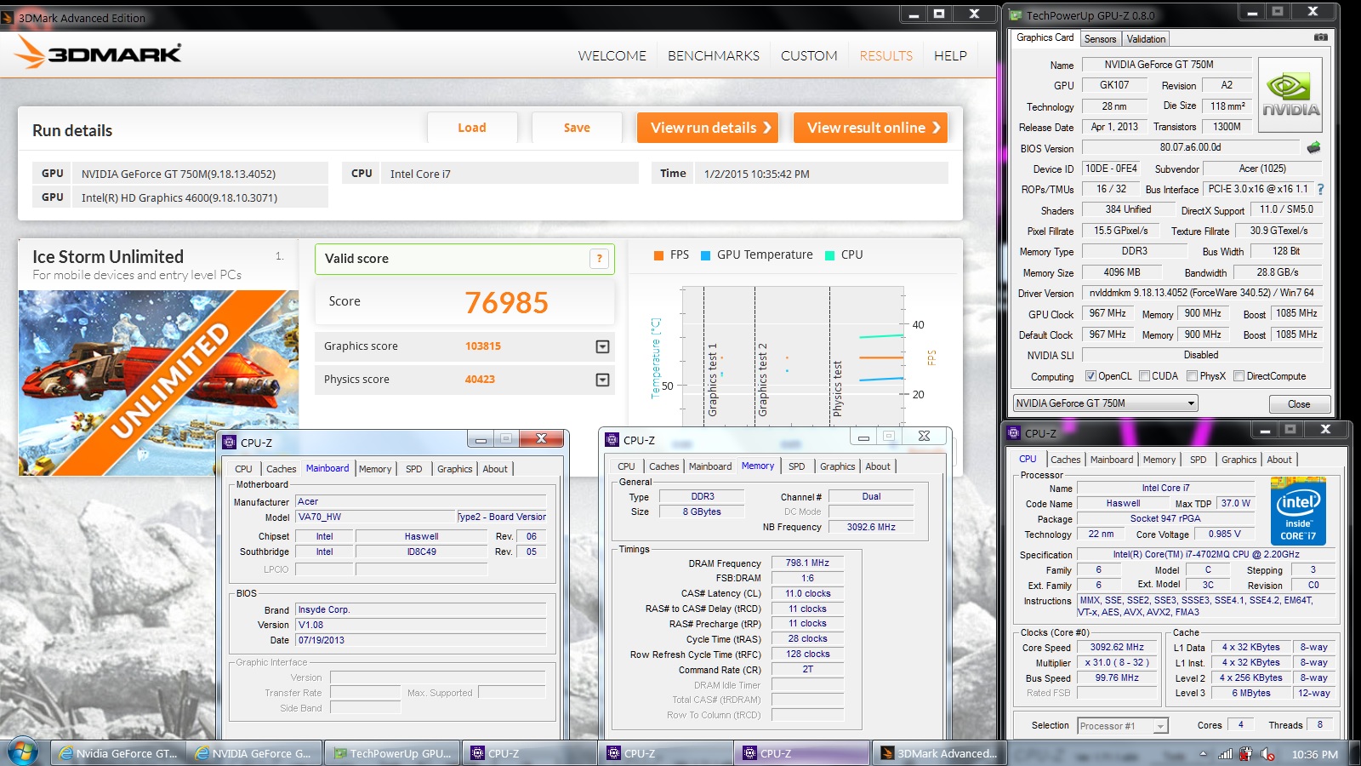Click the Load button in Run details

pos(472,128)
